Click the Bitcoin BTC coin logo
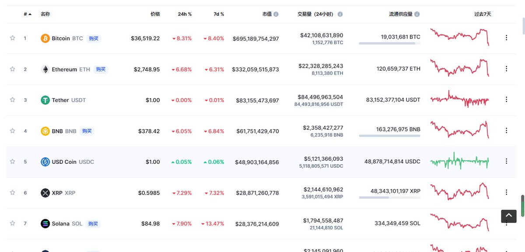Image resolution: width=525 pixels, height=252 pixels. click(45, 38)
